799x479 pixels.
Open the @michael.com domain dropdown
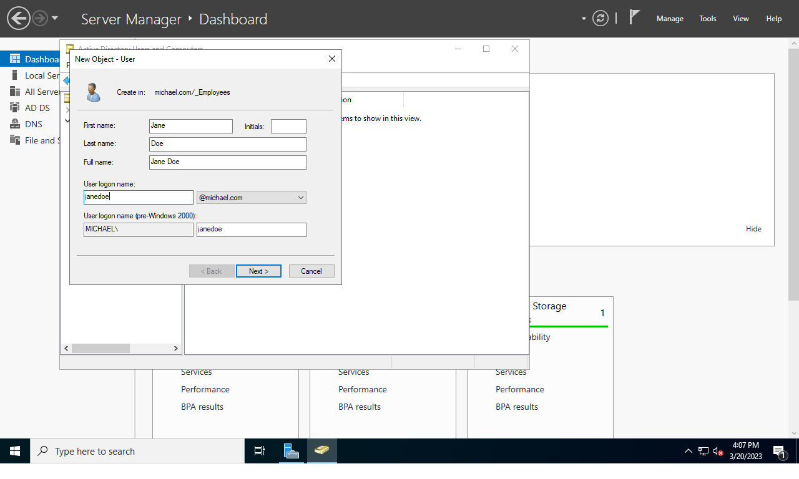point(252,197)
